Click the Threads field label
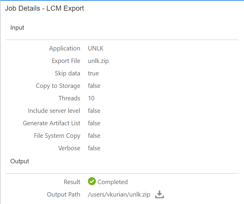This screenshot has width=244, height=204. (69, 98)
